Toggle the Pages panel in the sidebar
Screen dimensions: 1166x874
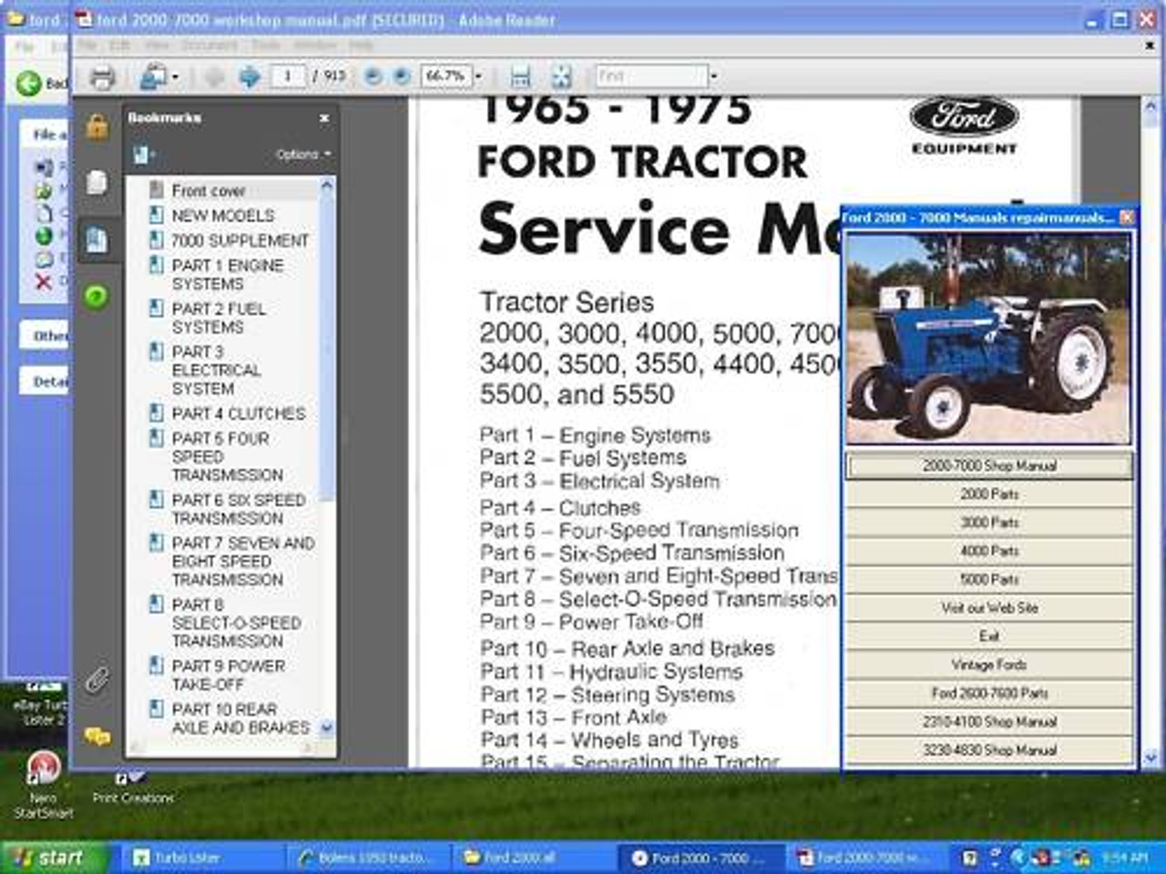pyautogui.click(x=97, y=183)
